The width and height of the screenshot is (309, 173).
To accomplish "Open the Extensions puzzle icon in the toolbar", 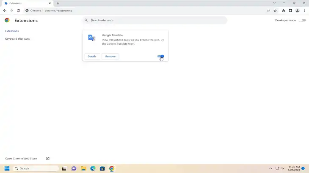I will pyautogui.click(x=284, y=11).
